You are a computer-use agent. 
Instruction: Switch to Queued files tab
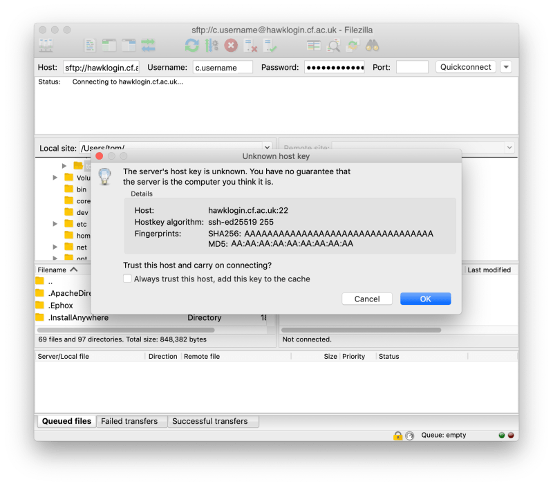[x=66, y=421]
